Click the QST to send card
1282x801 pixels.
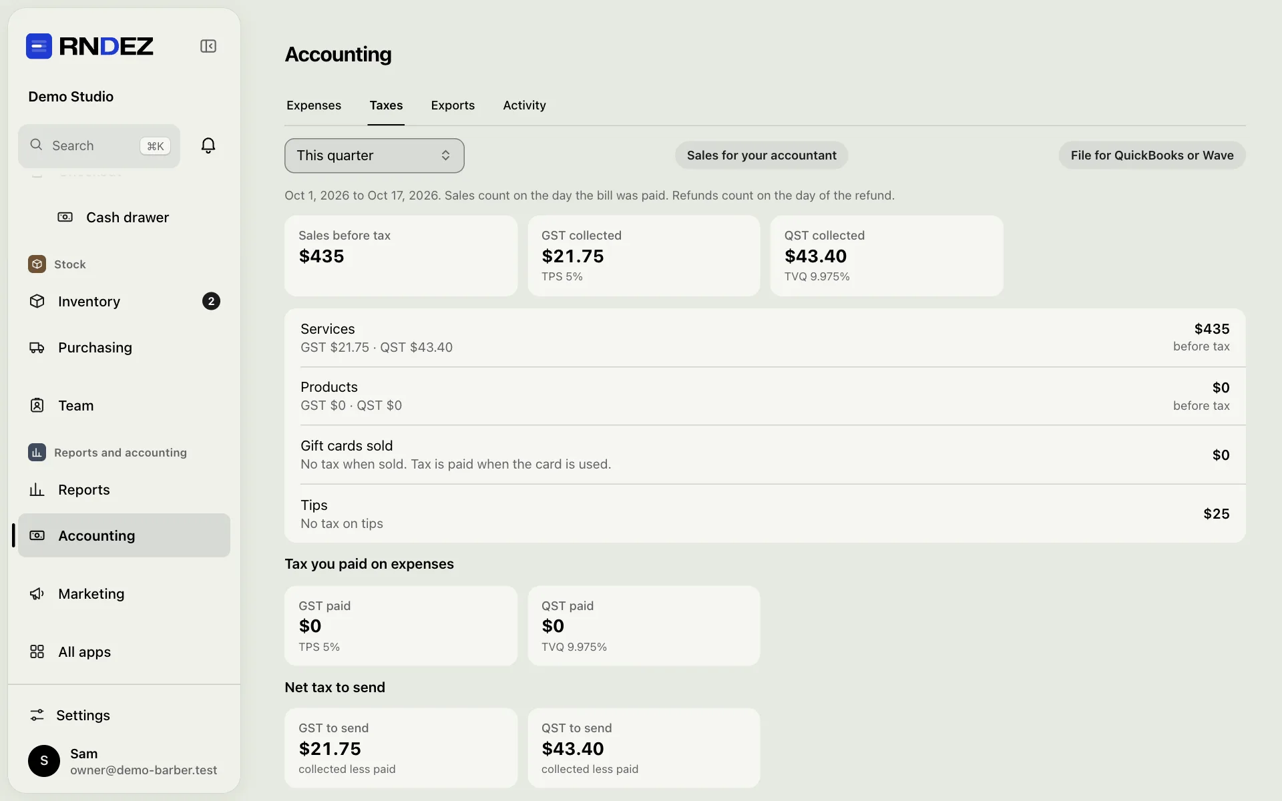644,748
